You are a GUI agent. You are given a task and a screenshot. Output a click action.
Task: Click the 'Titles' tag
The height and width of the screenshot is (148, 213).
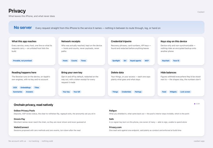pos(37,88)
